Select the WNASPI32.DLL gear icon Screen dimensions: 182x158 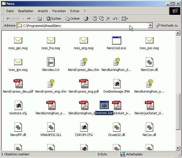(x=51, y=127)
